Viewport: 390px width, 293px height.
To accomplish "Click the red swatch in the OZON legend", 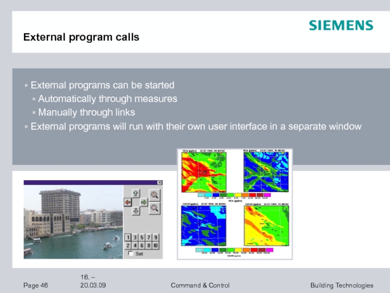I will [254, 250].
